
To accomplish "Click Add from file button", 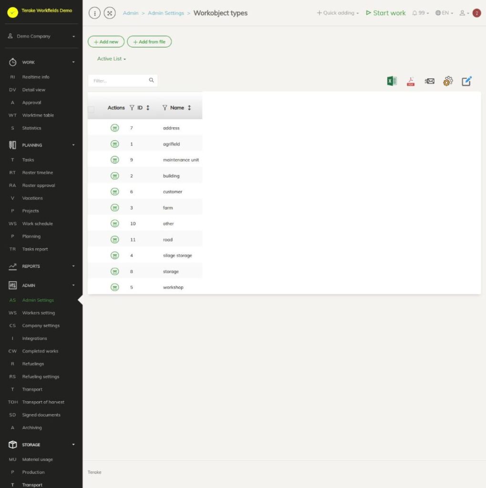I will (149, 42).
